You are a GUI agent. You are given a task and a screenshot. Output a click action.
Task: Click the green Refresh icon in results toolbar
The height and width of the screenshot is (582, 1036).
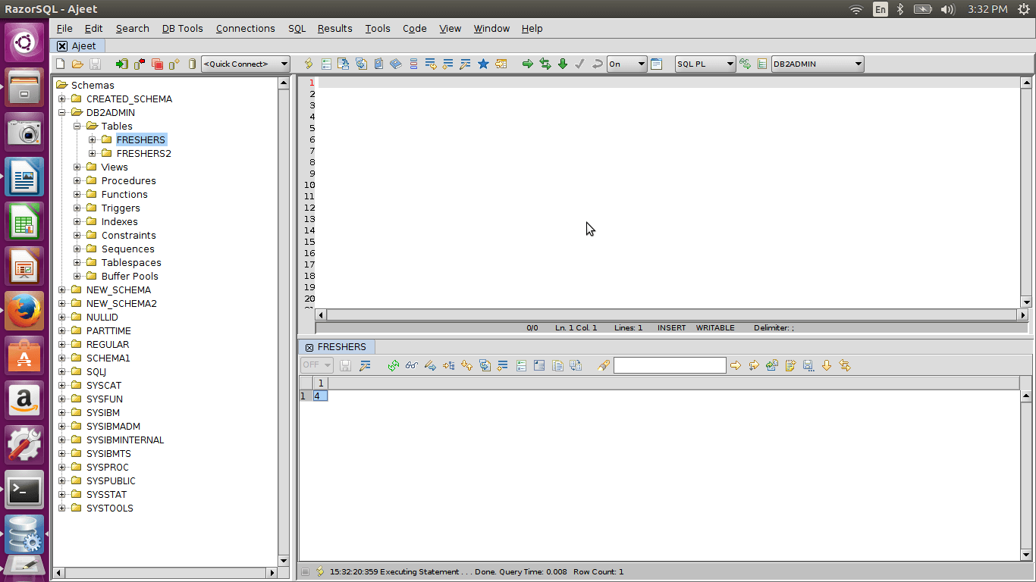coord(393,365)
